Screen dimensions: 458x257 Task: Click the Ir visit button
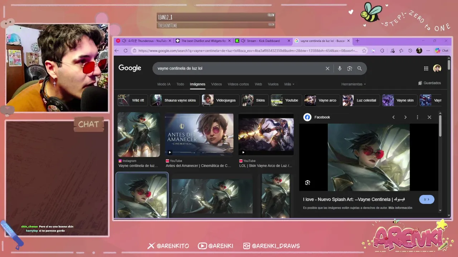pos(427,200)
